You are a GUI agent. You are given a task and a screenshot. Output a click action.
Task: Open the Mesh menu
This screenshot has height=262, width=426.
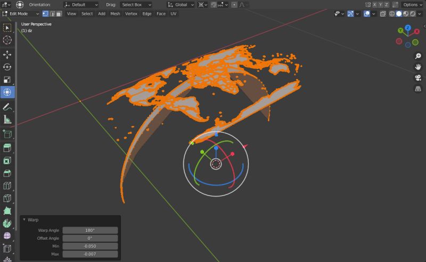coord(115,14)
